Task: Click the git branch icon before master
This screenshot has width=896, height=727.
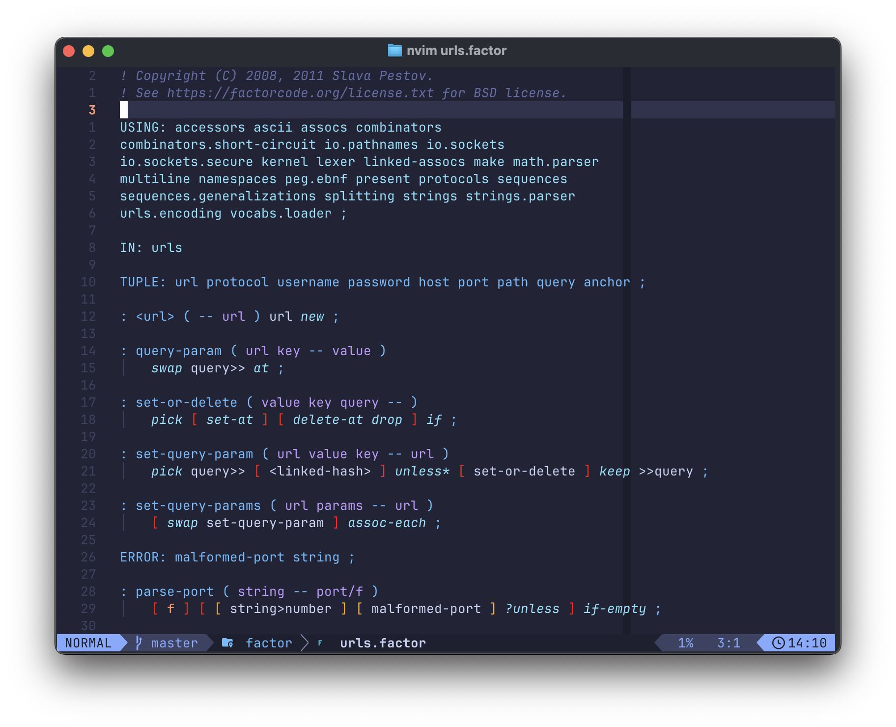Action: point(139,643)
